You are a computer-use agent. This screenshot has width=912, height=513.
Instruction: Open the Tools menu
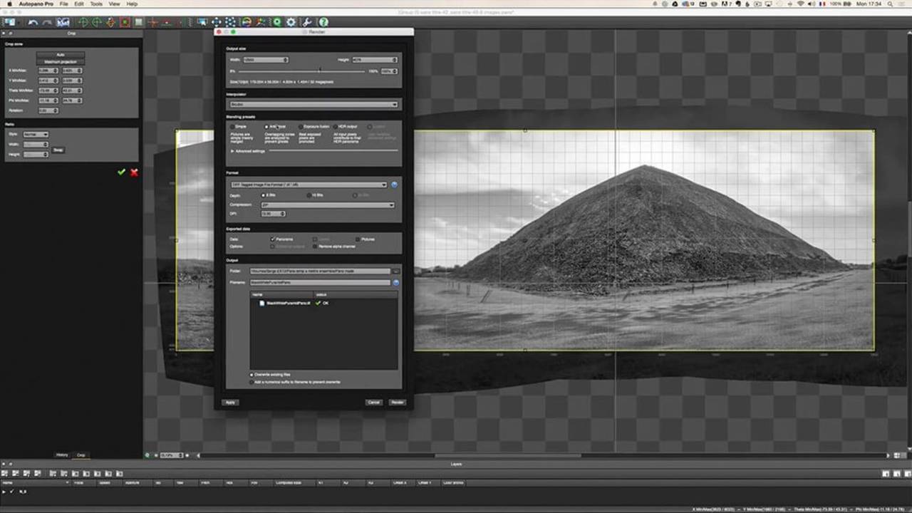96,4
